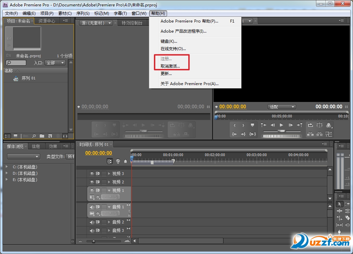The image size is (353, 254).
Task: Open the 编辑(E) menu
Action: (x=29, y=13)
